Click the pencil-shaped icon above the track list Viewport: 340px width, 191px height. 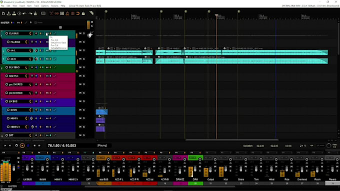[91, 13]
